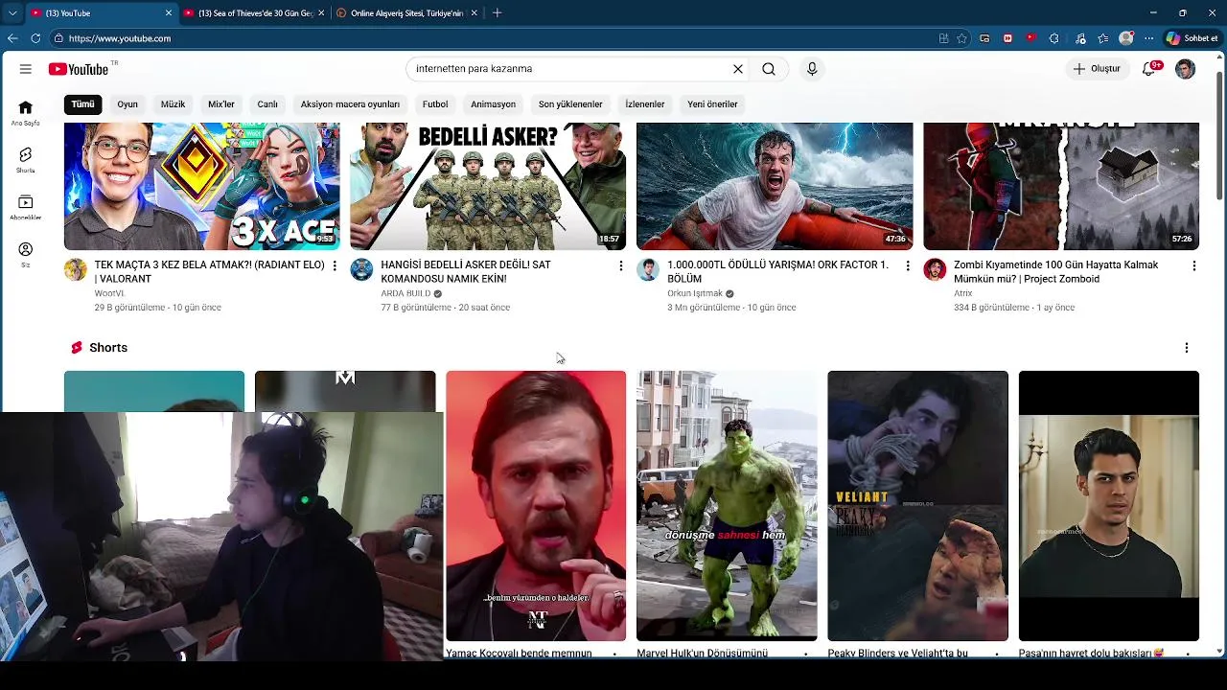Close the (13) YouTube tab

169,13
